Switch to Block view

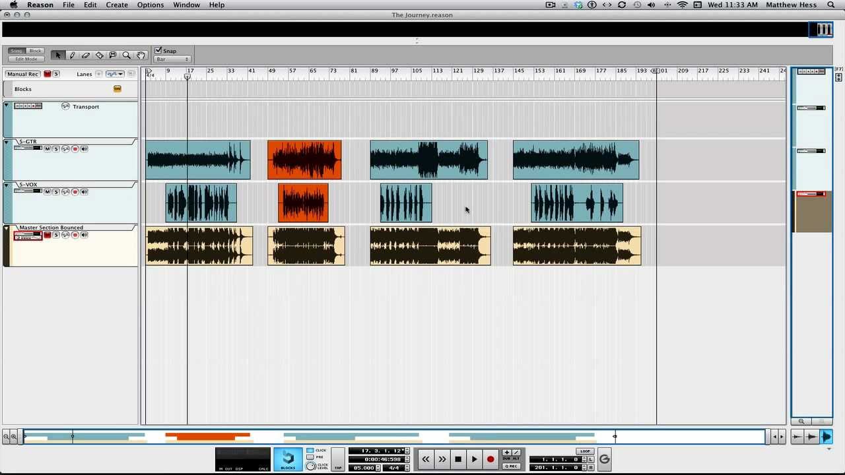[x=35, y=51]
